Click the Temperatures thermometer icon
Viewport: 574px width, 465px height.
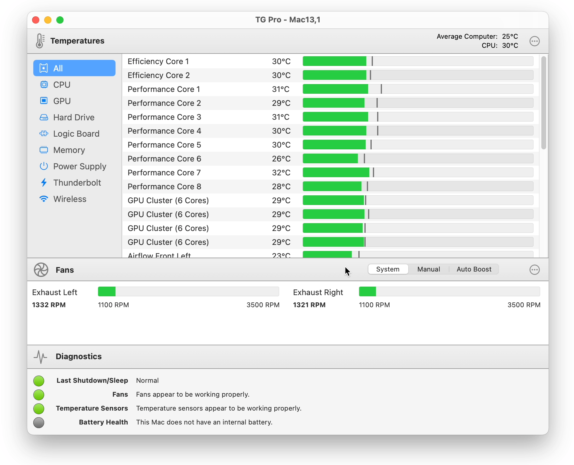pos(40,41)
